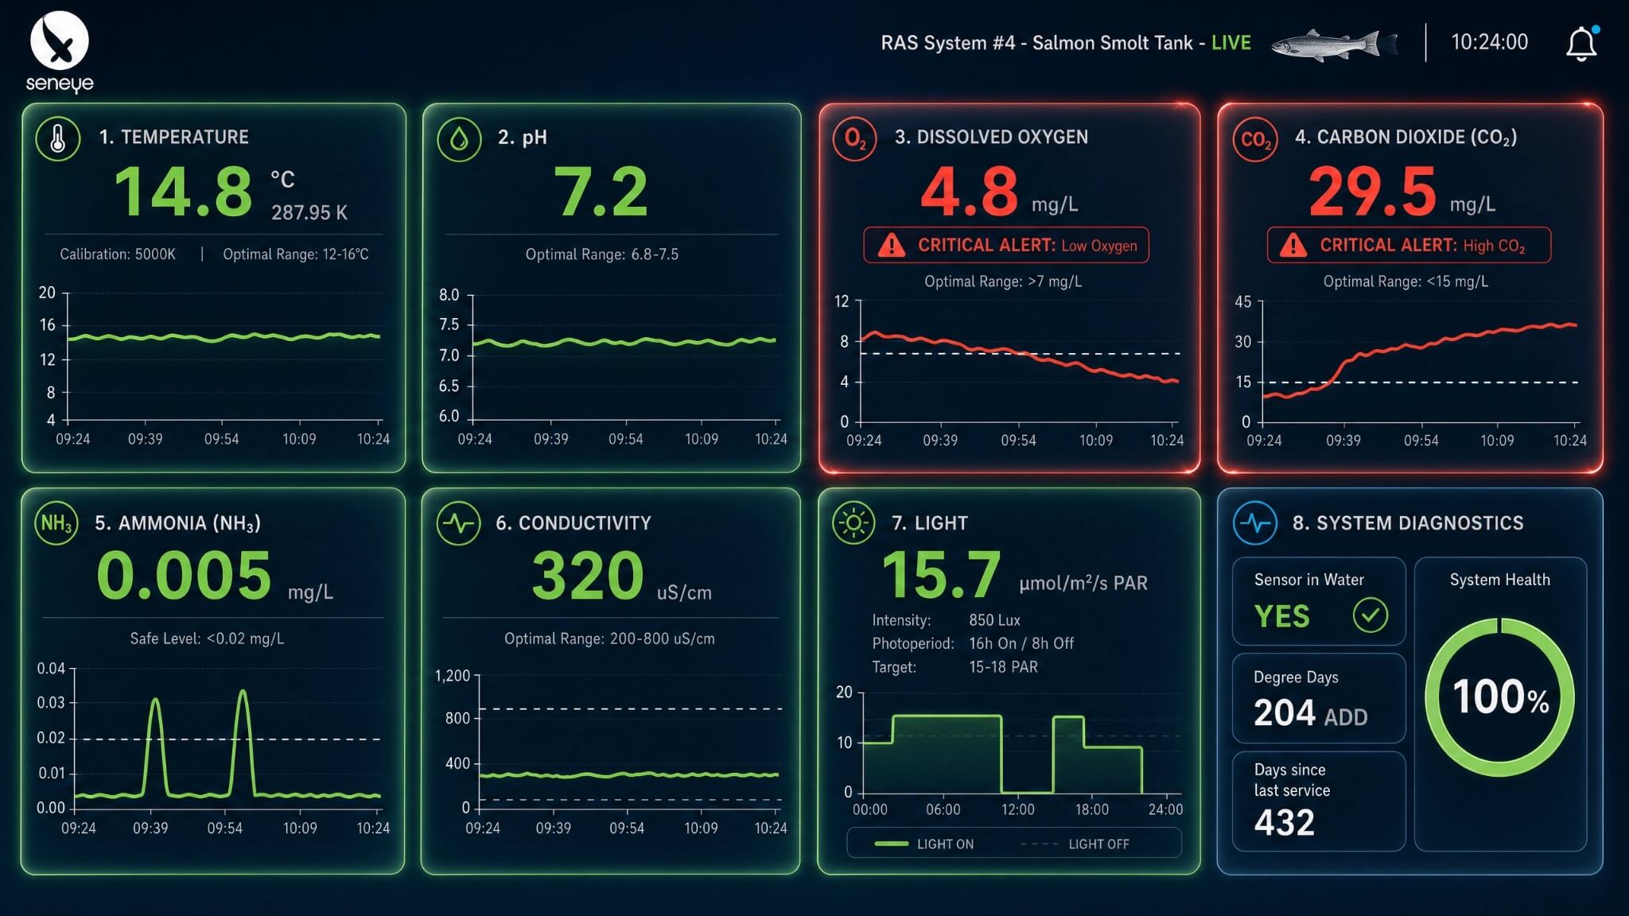This screenshot has width=1629, height=916.
Task: Click the Sensor in Water green checkmark
Action: (x=1370, y=615)
